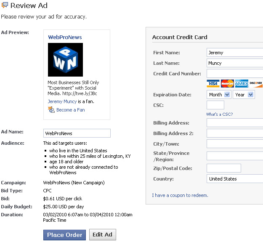This screenshot has height=247, width=263.
Task: Click the text 'who live in the United States'
Action: [x=78, y=151]
